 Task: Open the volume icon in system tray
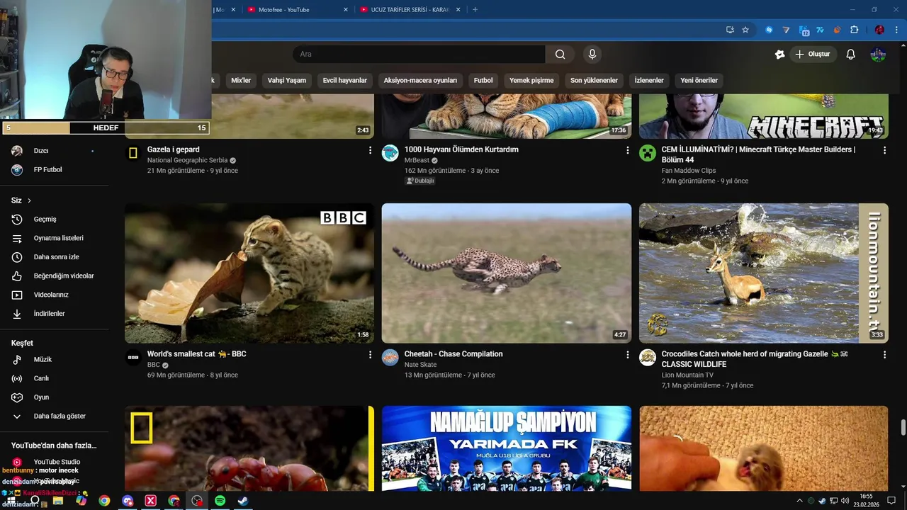[x=845, y=501]
